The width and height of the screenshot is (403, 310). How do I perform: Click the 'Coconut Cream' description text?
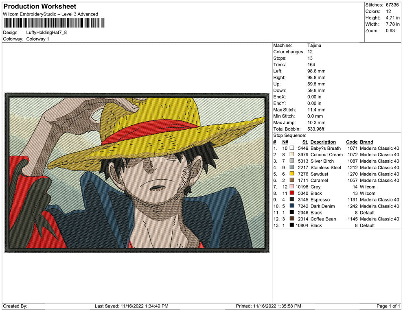(326, 155)
